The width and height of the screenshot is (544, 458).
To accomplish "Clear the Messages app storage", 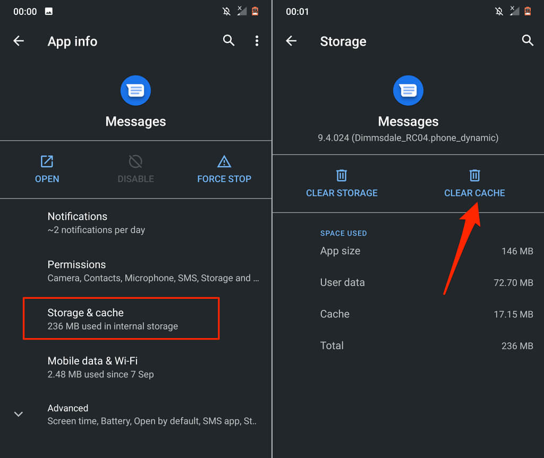I will 342,183.
